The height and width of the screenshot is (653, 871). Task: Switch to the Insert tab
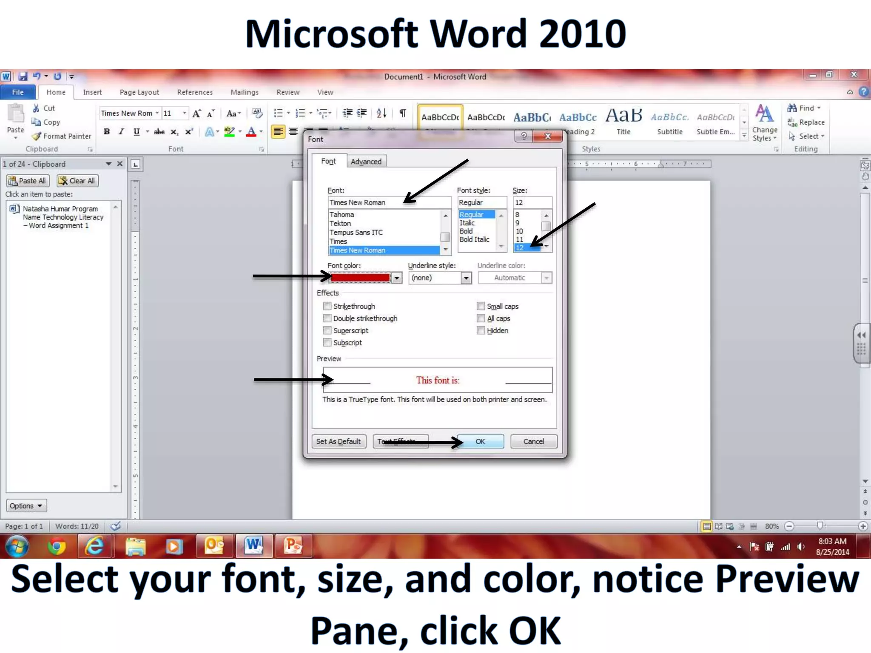pyautogui.click(x=92, y=92)
